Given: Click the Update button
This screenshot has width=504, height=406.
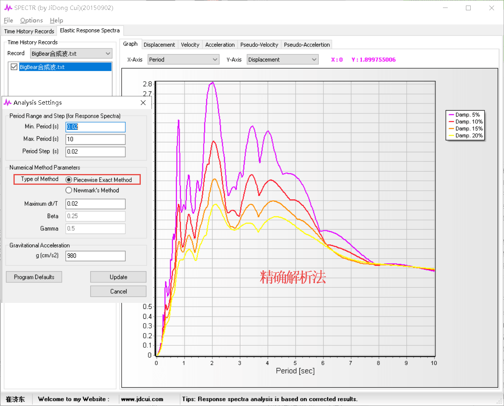Looking at the screenshot, I should coord(119,277).
